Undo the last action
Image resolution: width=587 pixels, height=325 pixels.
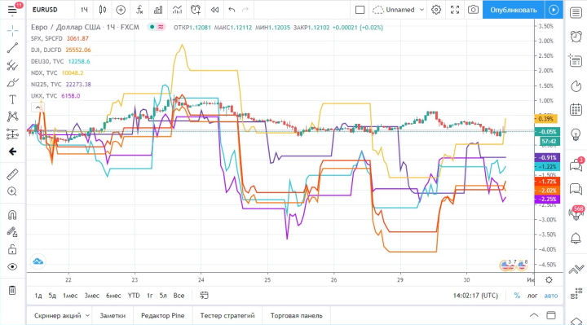click(x=232, y=10)
